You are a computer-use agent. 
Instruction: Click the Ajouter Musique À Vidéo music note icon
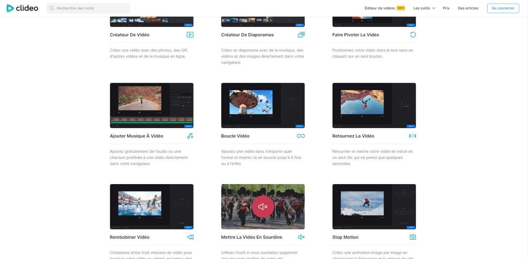point(190,136)
